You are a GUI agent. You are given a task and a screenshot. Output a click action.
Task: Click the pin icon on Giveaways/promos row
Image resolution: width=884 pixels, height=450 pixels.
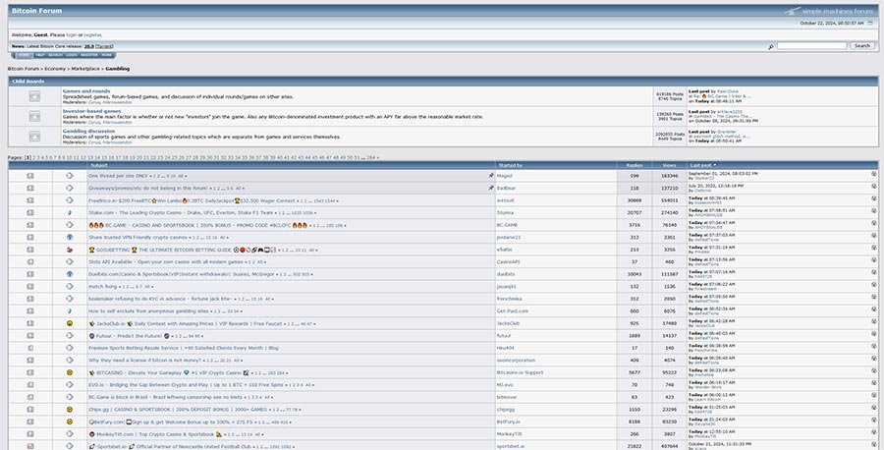[490, 188]
